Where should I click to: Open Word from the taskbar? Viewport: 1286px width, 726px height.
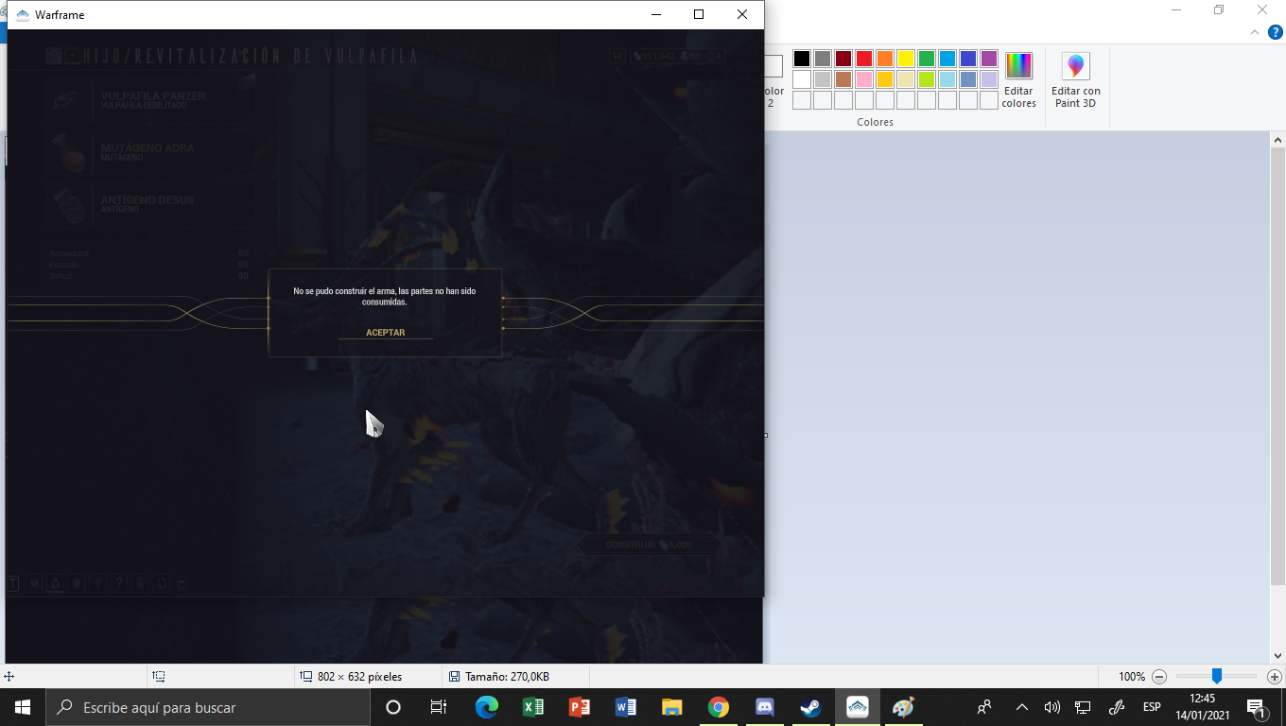(626, 707)
